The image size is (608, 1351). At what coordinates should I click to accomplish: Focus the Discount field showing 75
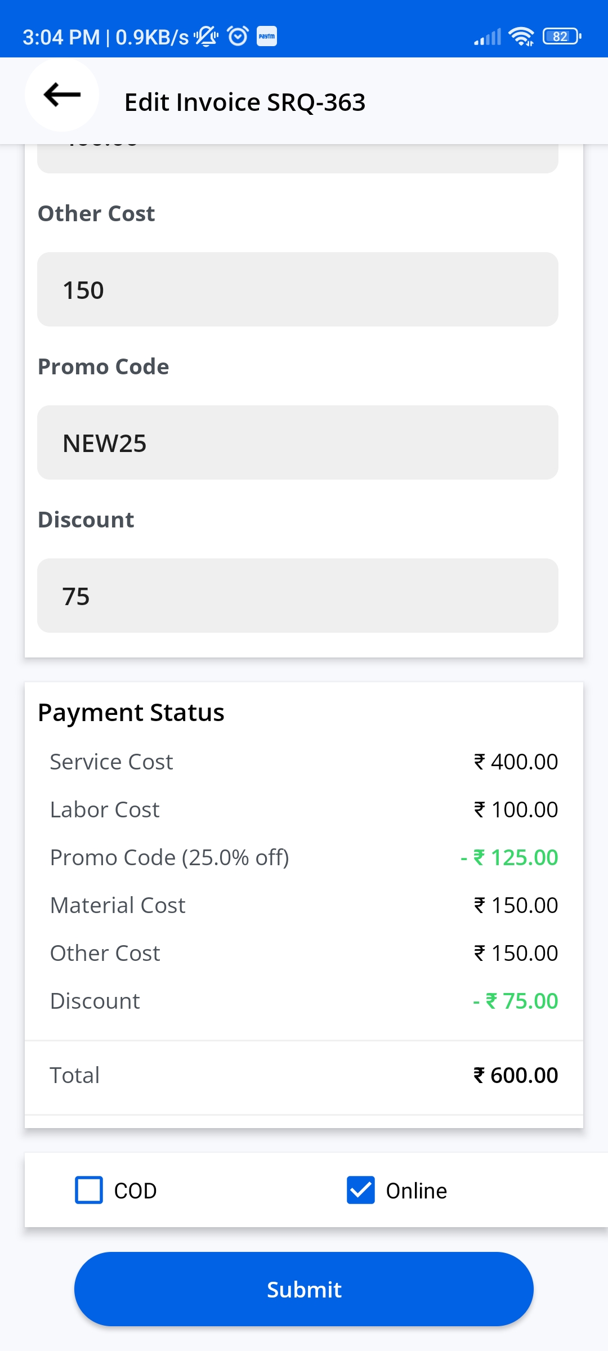[297, 596]
